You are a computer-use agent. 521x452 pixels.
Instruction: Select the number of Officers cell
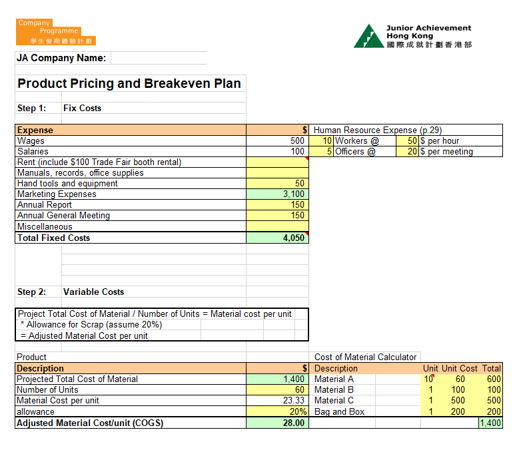point(322,152)
